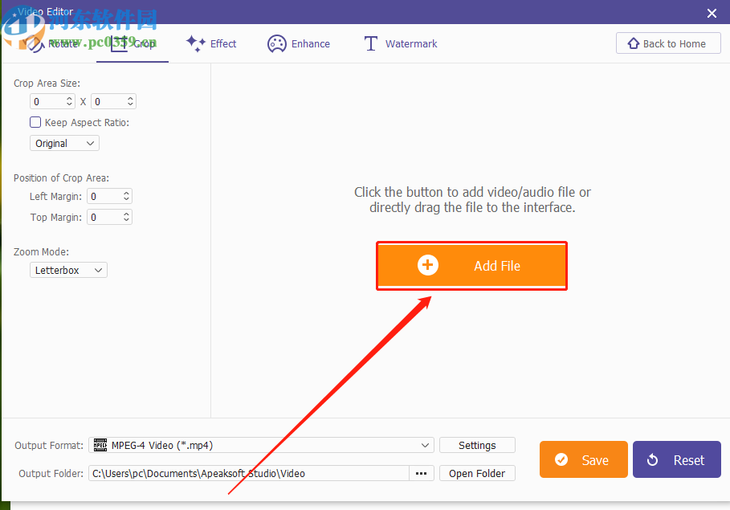Click the Back to Home button
Viewport: 730px width, 510px height.
point(668,43)
